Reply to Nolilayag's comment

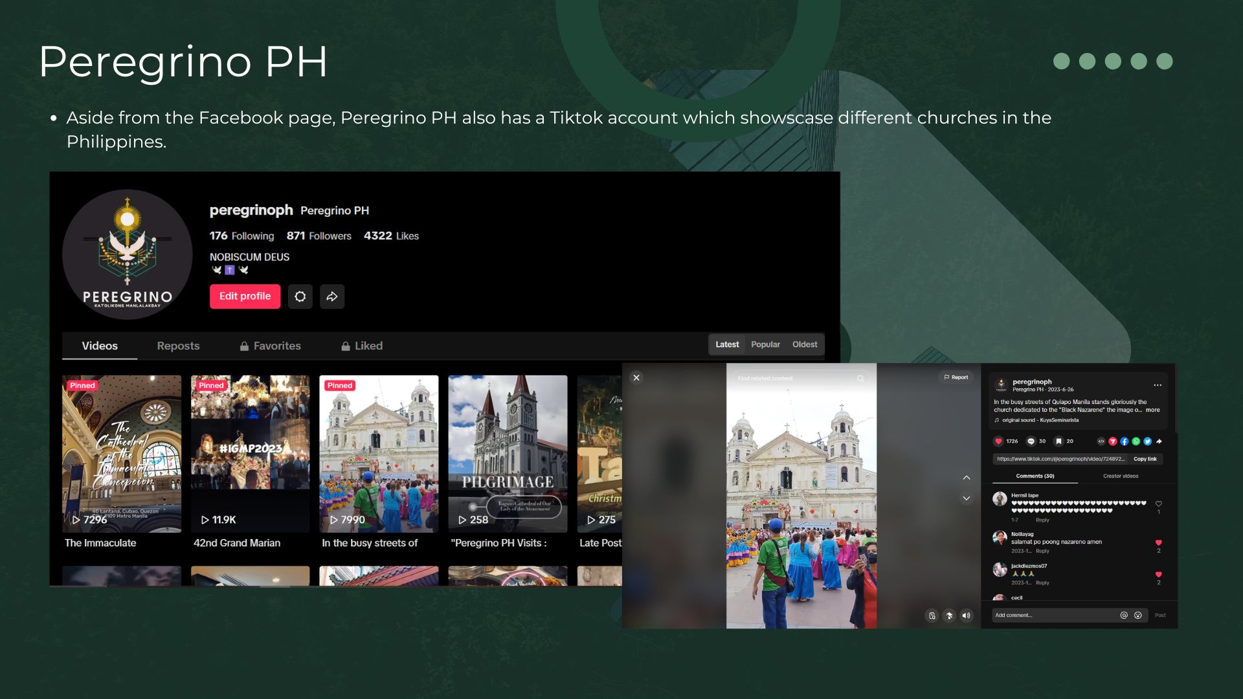pyautogui.click(x=1042, y=551)
